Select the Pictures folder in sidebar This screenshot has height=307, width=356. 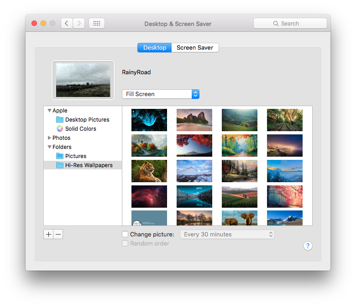tap(75, 156)
